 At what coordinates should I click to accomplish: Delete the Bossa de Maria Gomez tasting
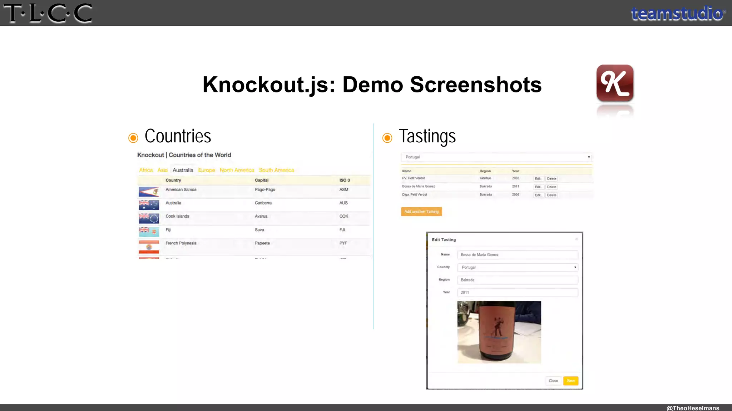click(x=552, y=187)
